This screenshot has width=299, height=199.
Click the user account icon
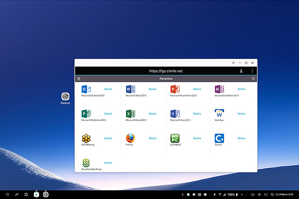click(x=241, y=71)
